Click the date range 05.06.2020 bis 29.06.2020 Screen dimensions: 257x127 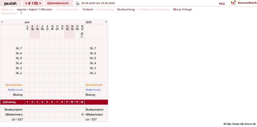point(98,3)
